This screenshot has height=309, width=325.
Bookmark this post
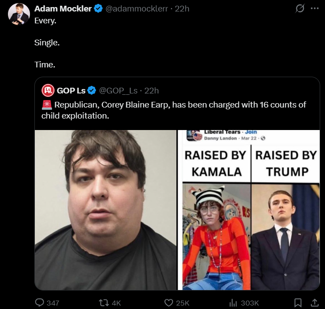point(298,303)
